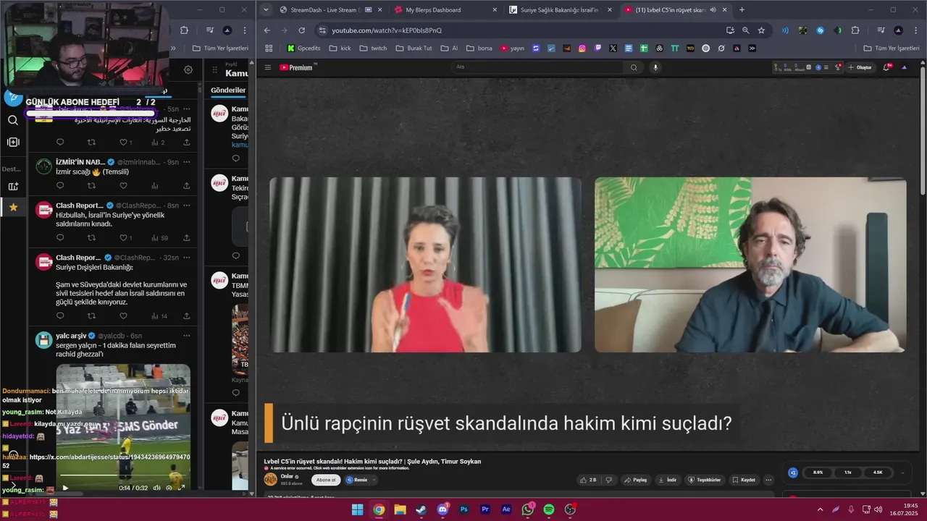Image resolution: width=927 pixels, height=521 pixels.
Task: Select the starred deck icon
Action: [13, 208]
